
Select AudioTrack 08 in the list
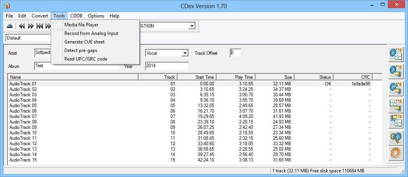pos(190,122)
